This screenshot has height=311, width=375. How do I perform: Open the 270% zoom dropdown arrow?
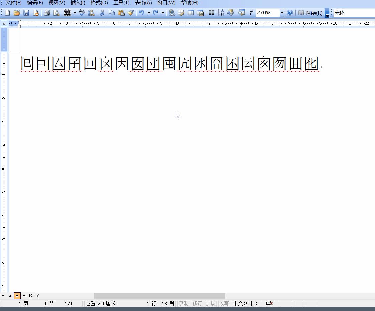282,13
